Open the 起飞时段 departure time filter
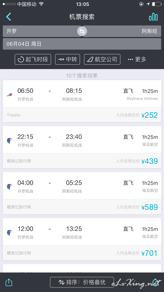The image size is (164, 292). pyautogui.click(x=33, y=59)
